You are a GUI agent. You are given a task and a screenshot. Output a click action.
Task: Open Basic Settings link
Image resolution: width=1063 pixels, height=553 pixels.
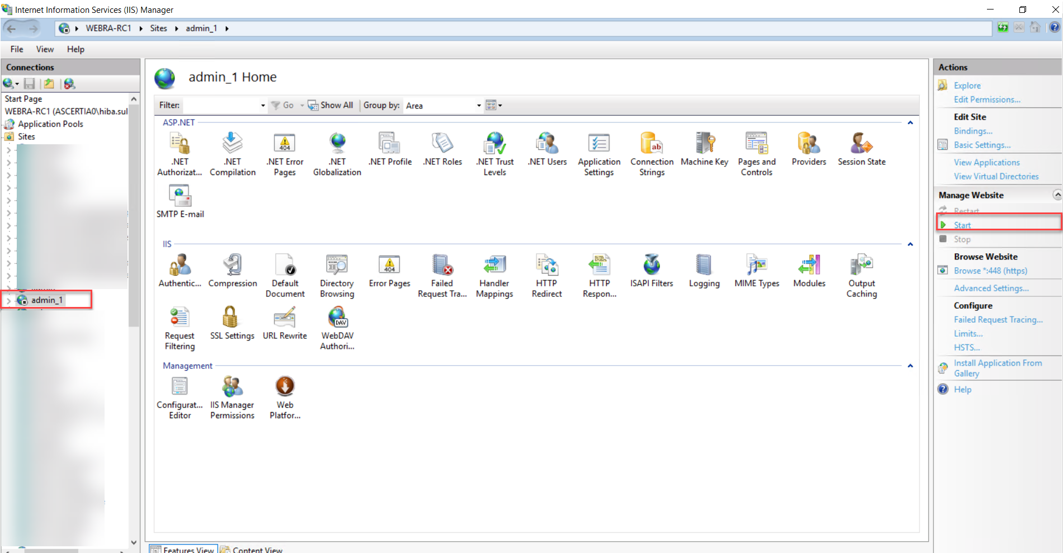pos(982,145)
